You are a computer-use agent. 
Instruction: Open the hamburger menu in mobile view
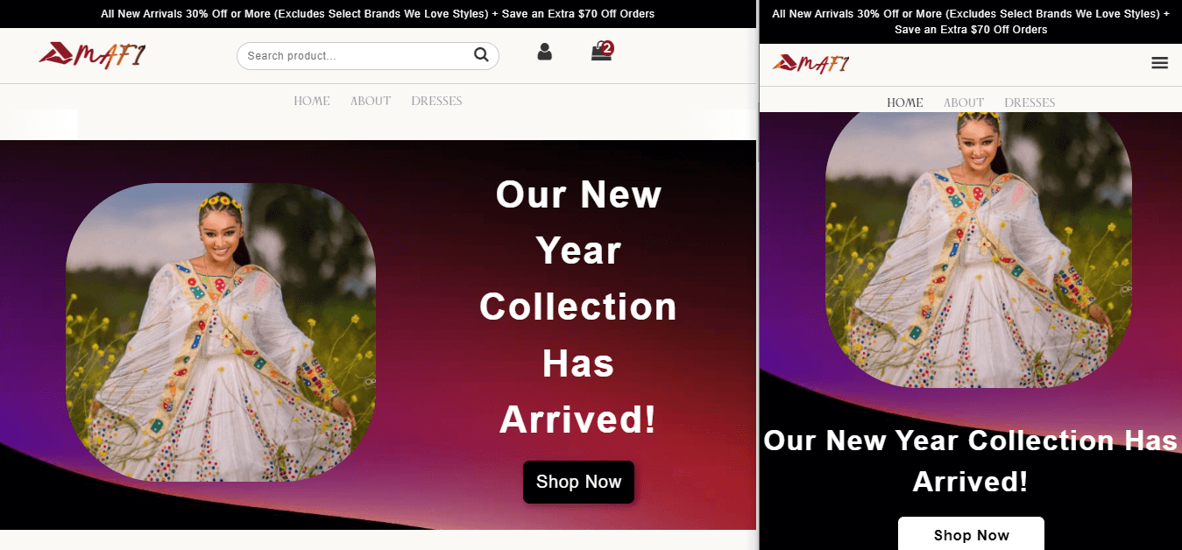point(1159,63)
